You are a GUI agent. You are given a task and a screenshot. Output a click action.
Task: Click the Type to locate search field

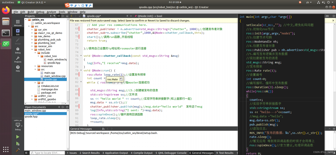pos(47,153)
